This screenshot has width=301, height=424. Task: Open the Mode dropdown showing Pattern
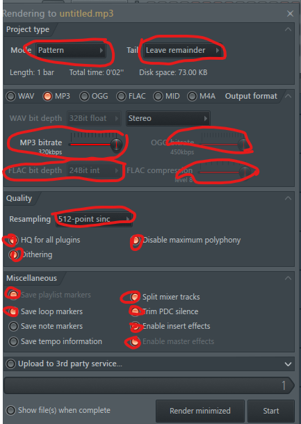point(71,50)
